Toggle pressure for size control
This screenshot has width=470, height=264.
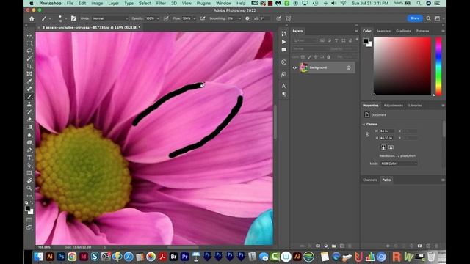tap(279, 18)
